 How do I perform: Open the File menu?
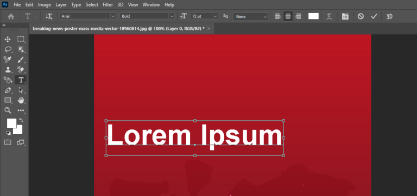pos(17,5)
